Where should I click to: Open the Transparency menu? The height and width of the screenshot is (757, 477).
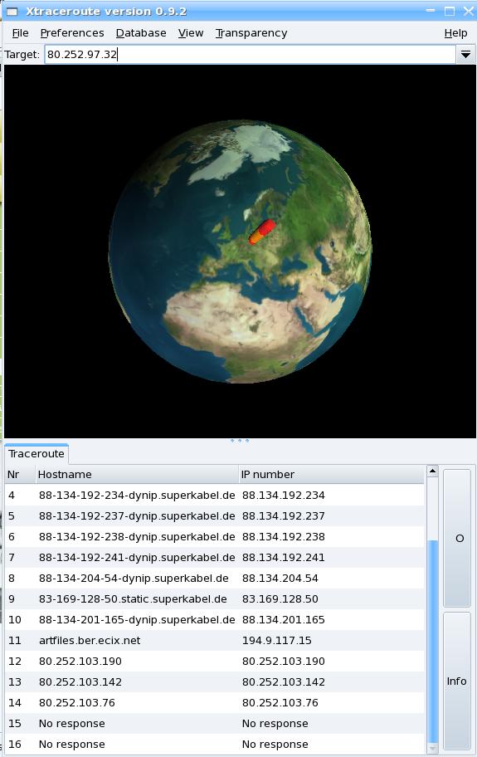pyautogui.click(x=251, y=33)
